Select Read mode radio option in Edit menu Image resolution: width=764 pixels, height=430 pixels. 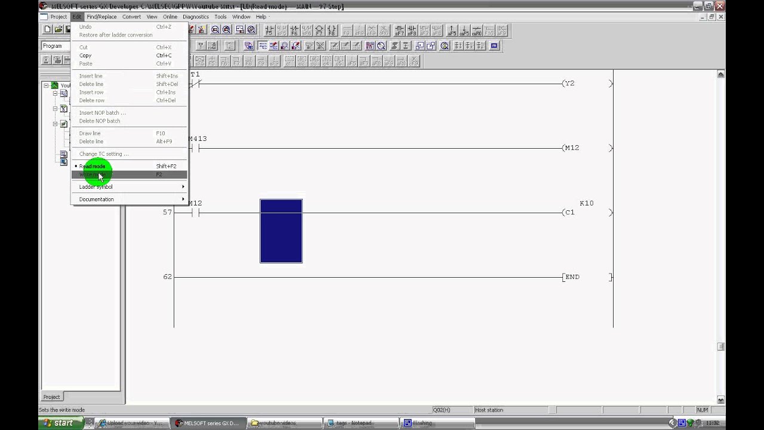click(x=130, y=166)
